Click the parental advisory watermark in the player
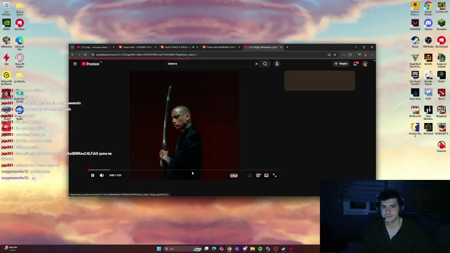The height and width of the screenshot is (253, 450). (x=234, y=175)
